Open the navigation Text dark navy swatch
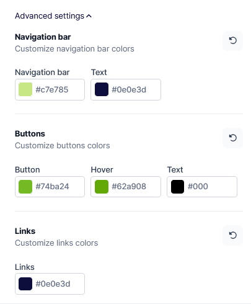251x304 pixels. click(102, 89)
